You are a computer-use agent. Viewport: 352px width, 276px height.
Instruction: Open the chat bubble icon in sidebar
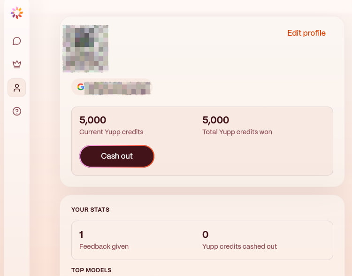[x=17, y=41]
